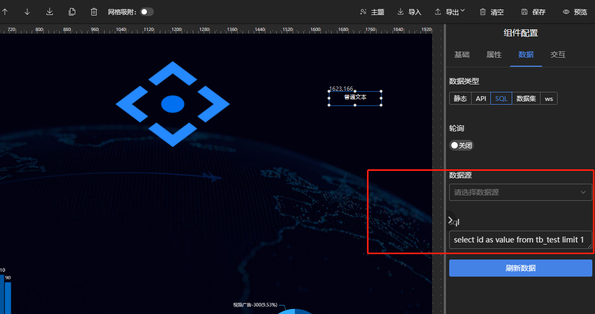This screenshot has height=314, width=595.
Task: Select the API data type option
Action: tap(481, 98)
